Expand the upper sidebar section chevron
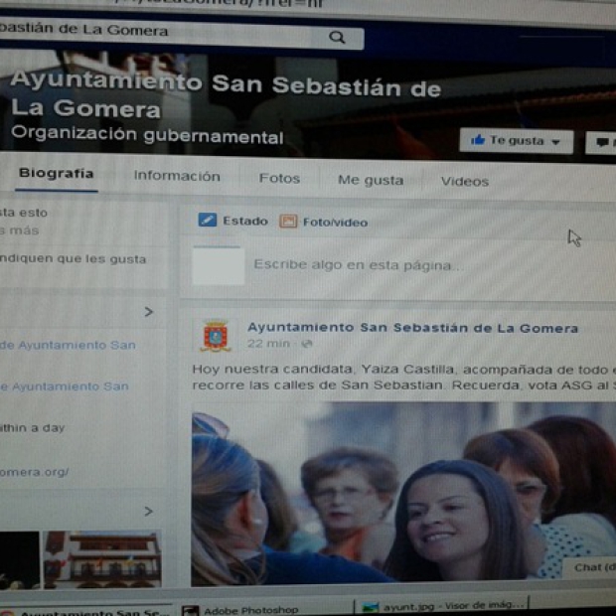 coord(148,312)
